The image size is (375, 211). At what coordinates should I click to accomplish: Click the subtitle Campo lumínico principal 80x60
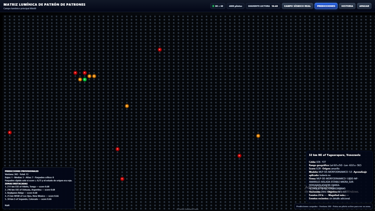point(20,8)
